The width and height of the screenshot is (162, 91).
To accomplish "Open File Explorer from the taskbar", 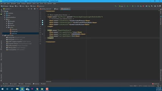I will point(17,89).
